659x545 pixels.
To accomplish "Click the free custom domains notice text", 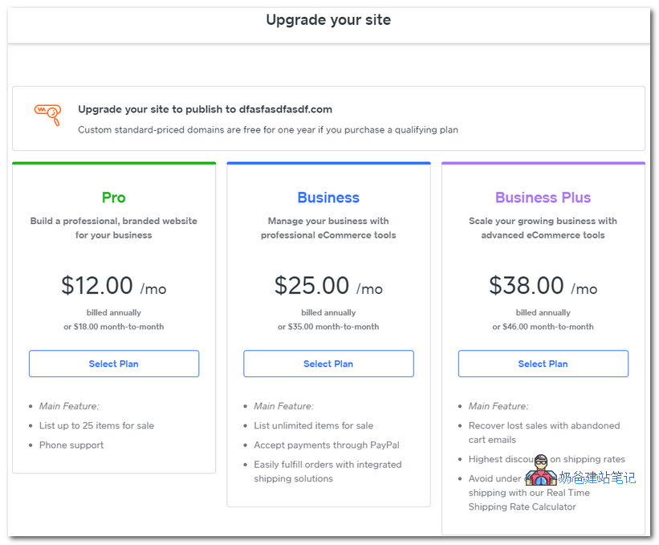I will [267, 130].
